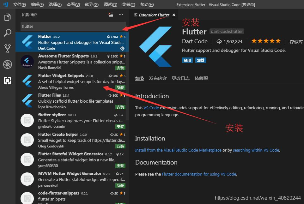Click the Dart Code publisher name

click(195, 41)
